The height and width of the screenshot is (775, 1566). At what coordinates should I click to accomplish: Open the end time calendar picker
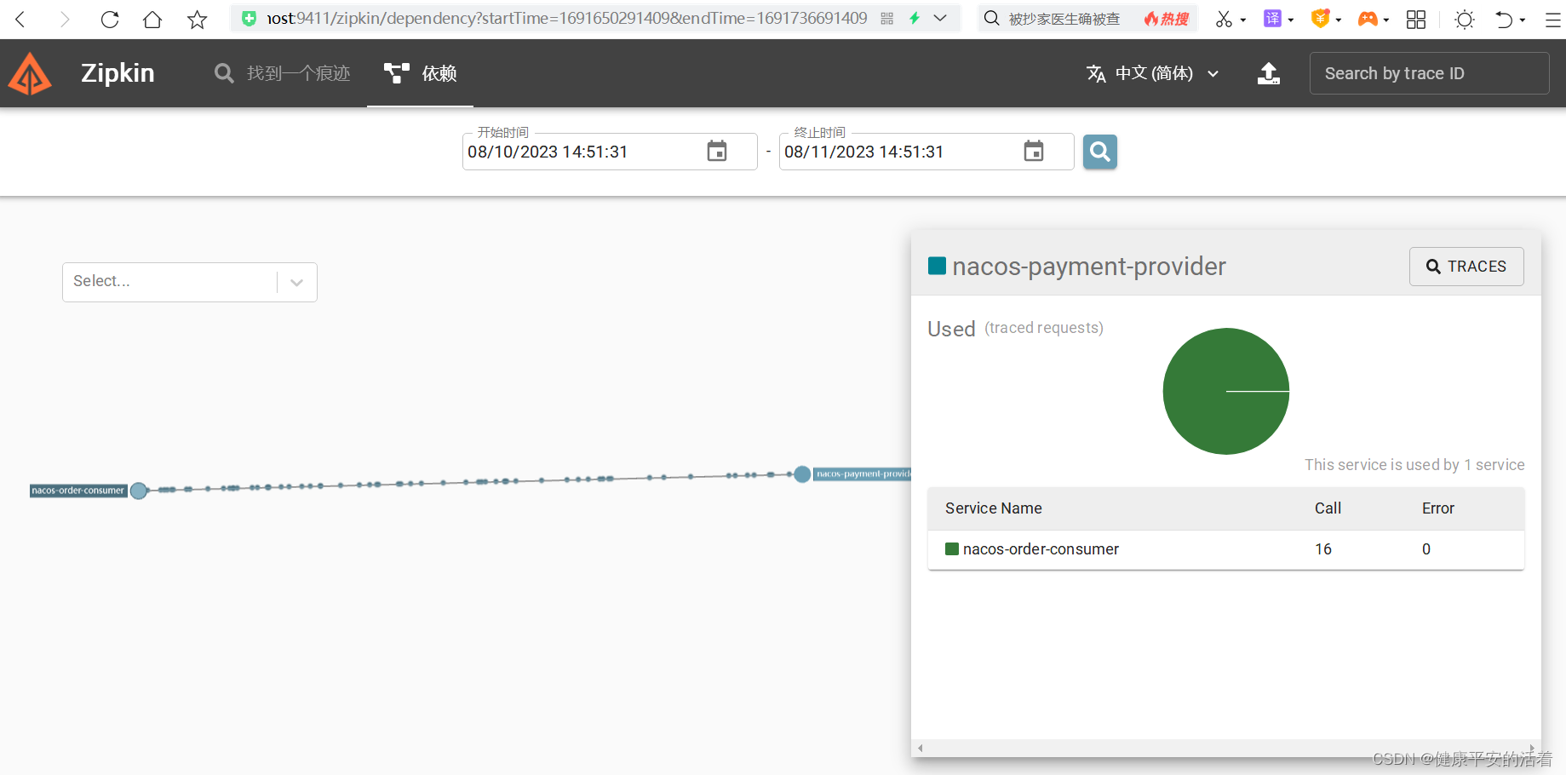click(1034, 152)
